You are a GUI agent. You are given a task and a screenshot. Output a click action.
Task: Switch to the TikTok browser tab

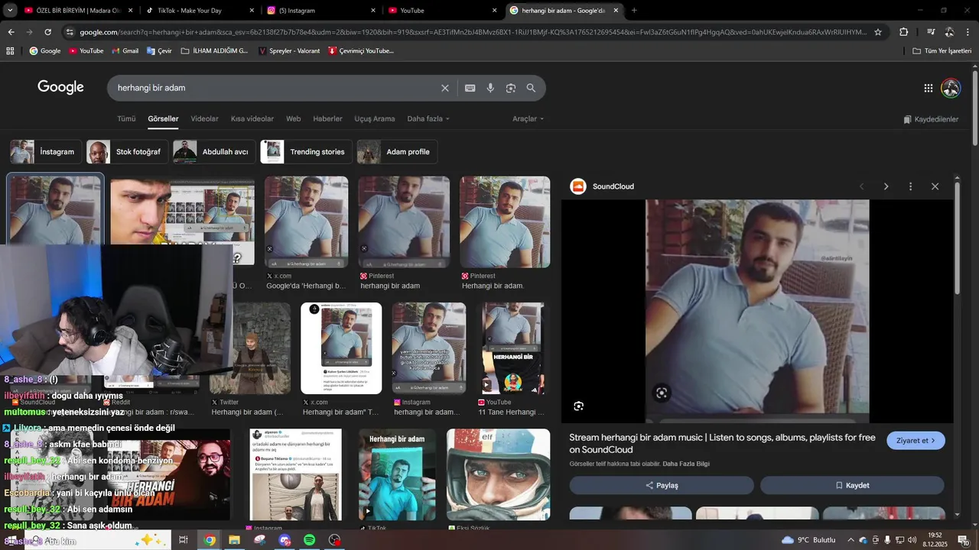(200, 11)
